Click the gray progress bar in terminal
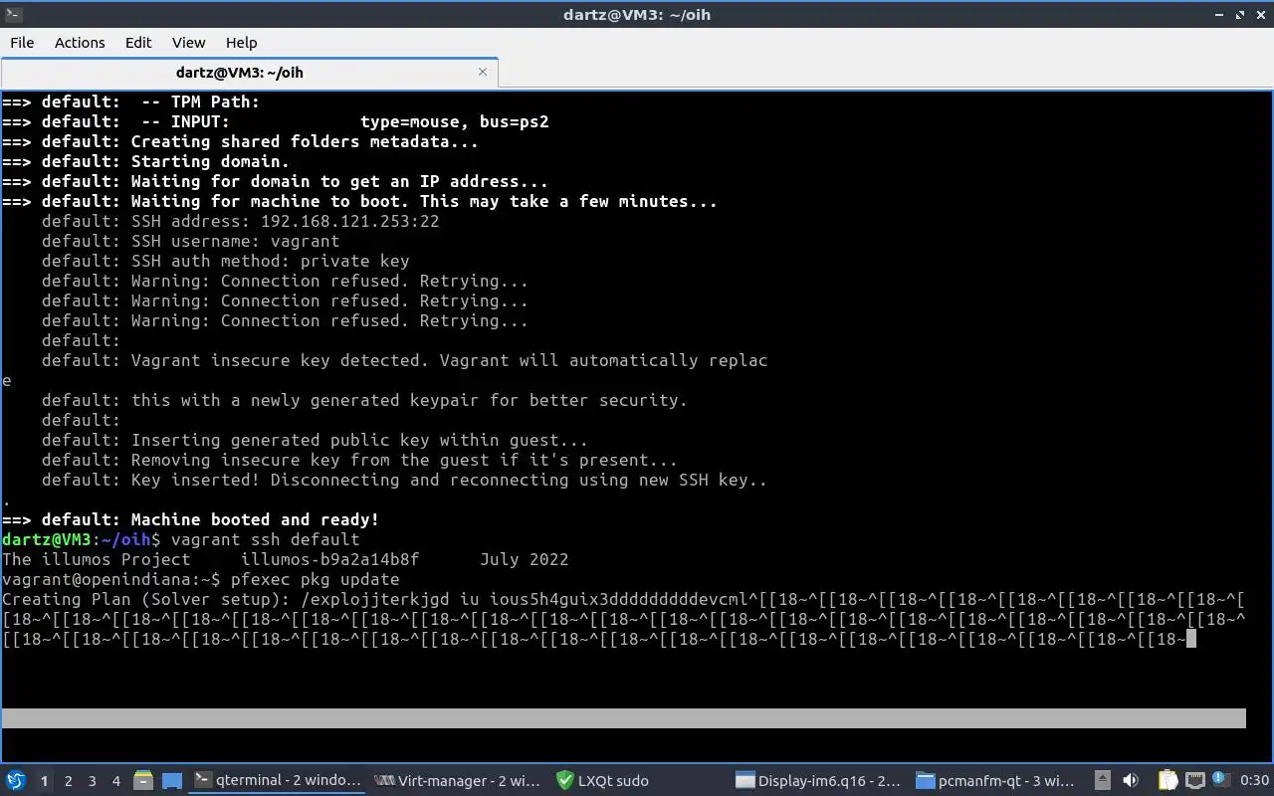The width and height of the screenshot is (1274, 796). pyautogui.click(x=623, y=718)
